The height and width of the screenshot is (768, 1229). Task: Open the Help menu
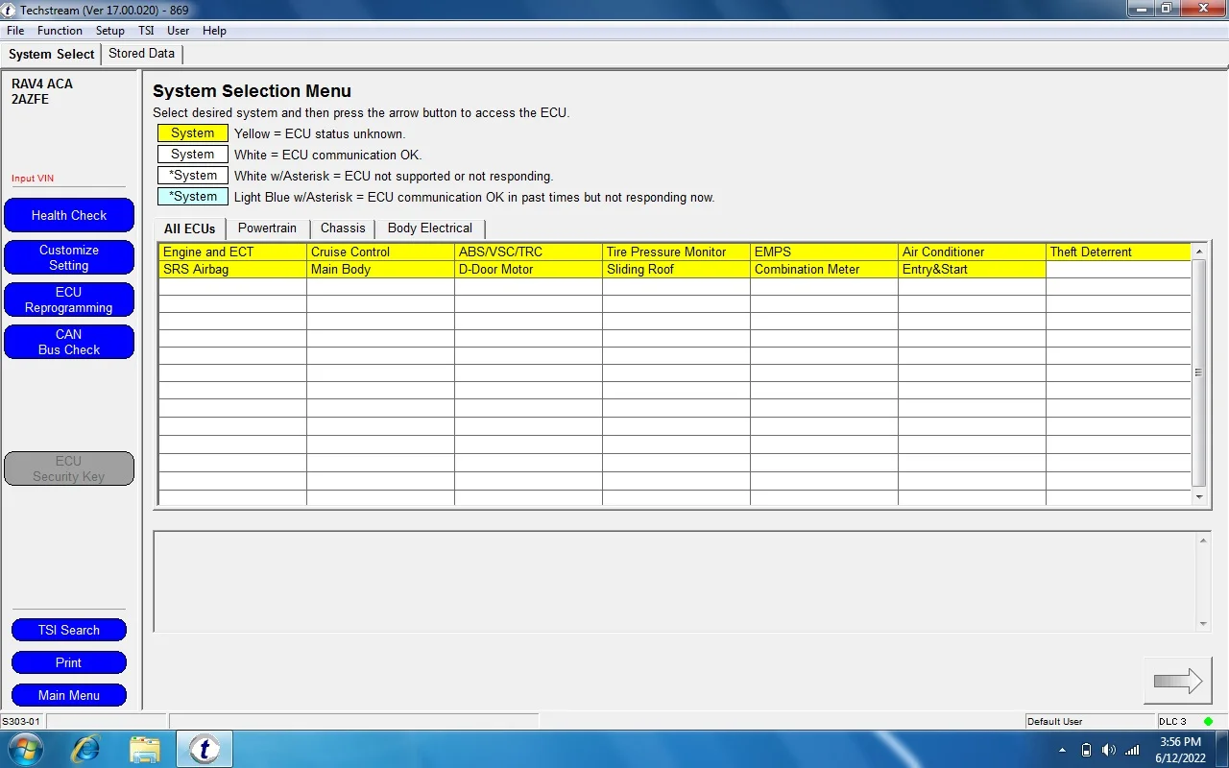click(214, 31)
